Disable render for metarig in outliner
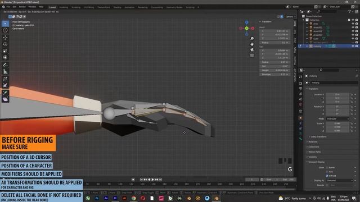This screenshot has width=360, height=202. pyautogui.click(x=357, y=46)
